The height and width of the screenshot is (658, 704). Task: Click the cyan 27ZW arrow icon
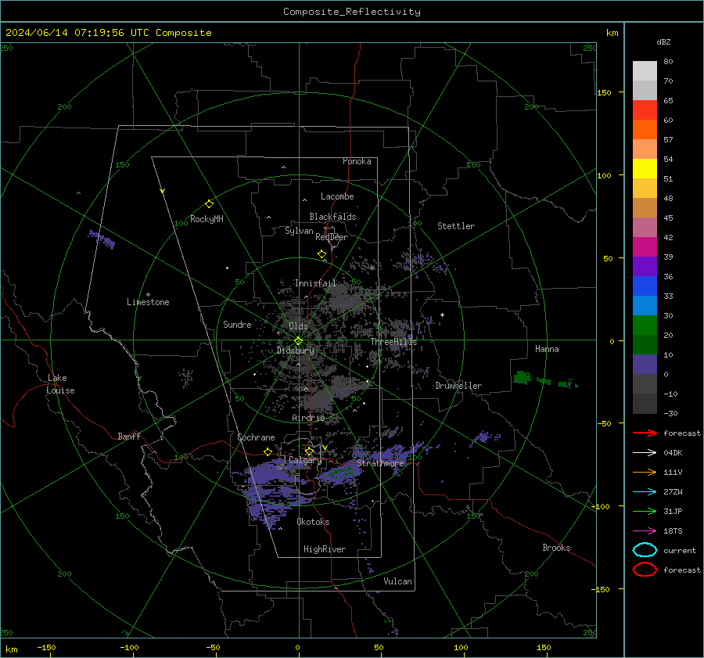coord(645,492)
